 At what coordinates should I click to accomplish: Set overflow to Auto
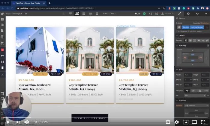pyautogui.click(x=206, y=91)
